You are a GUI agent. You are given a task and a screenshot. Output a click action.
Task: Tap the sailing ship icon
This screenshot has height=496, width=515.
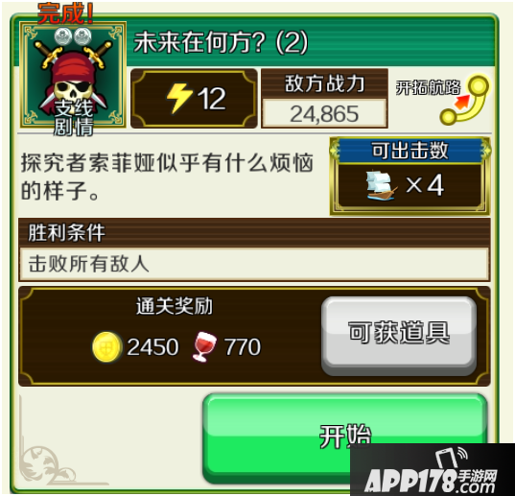[x=381, y=185]
